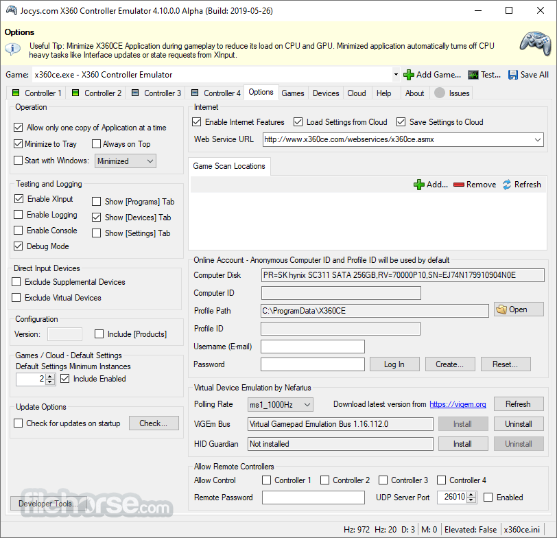Viewport: 557px width, 538px height.
Task: Switch to the Games tab
Action: coord(293,93)
